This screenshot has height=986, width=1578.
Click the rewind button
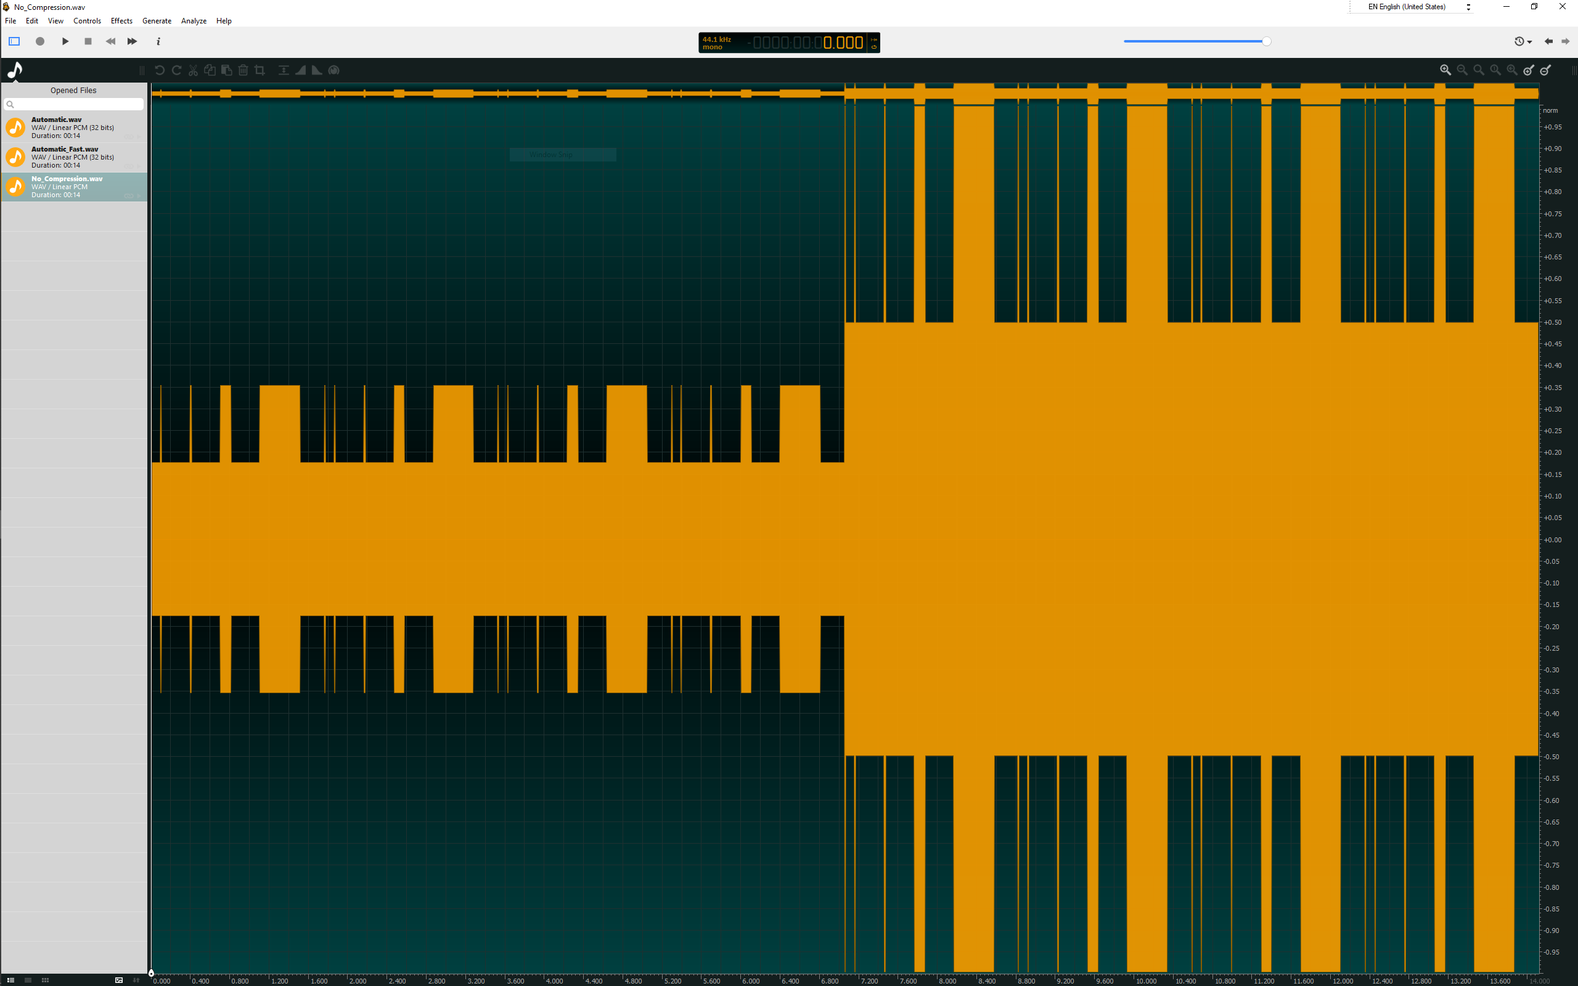pyautogui.click(x=110, y=41)
